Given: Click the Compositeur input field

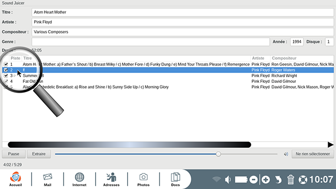Looking at the screenshot, I should coord(183,32).
